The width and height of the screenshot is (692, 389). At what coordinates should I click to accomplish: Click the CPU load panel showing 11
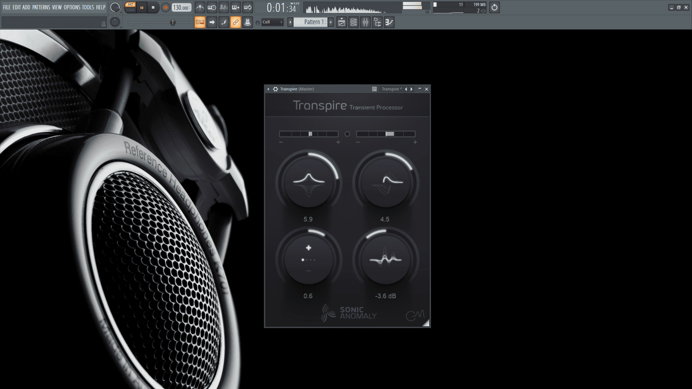click(448, 8)
